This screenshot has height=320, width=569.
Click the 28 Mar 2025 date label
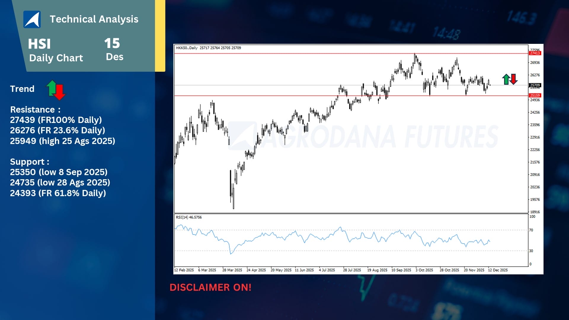pos(232,270)
